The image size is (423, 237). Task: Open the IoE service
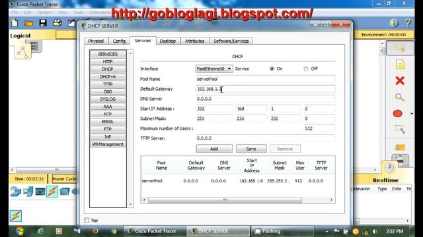[x=108, y=137]
